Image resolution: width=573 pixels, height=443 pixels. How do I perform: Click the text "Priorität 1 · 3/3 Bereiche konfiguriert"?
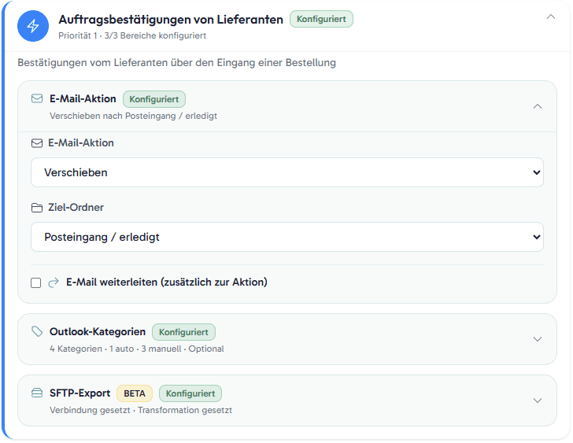coord(132,35)
